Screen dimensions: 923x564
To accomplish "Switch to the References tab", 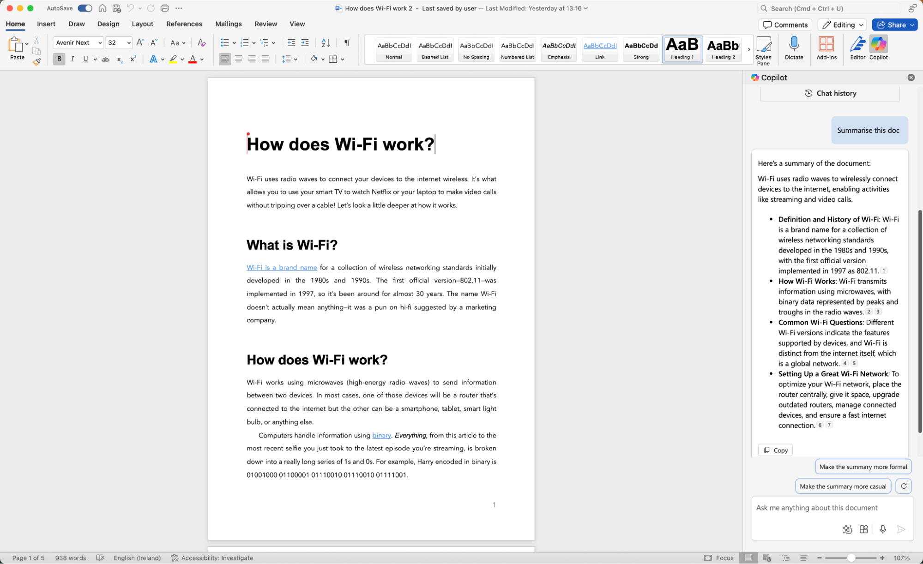I will click(x=184, y=24).
